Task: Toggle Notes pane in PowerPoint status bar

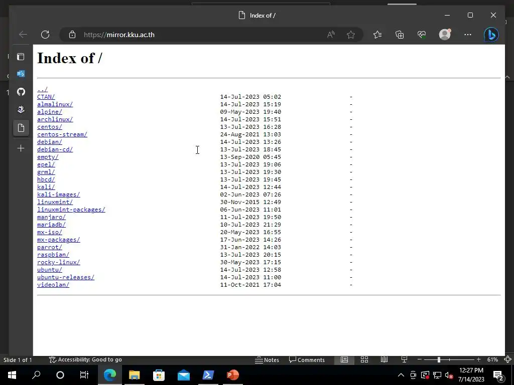Action: click(267, 360)
